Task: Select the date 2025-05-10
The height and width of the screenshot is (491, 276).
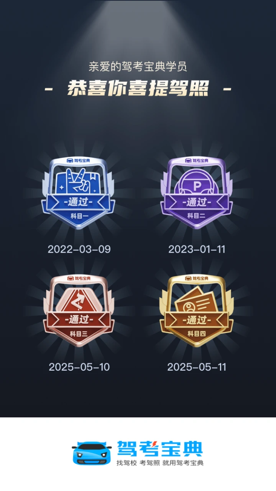Action: pos(79,367)
